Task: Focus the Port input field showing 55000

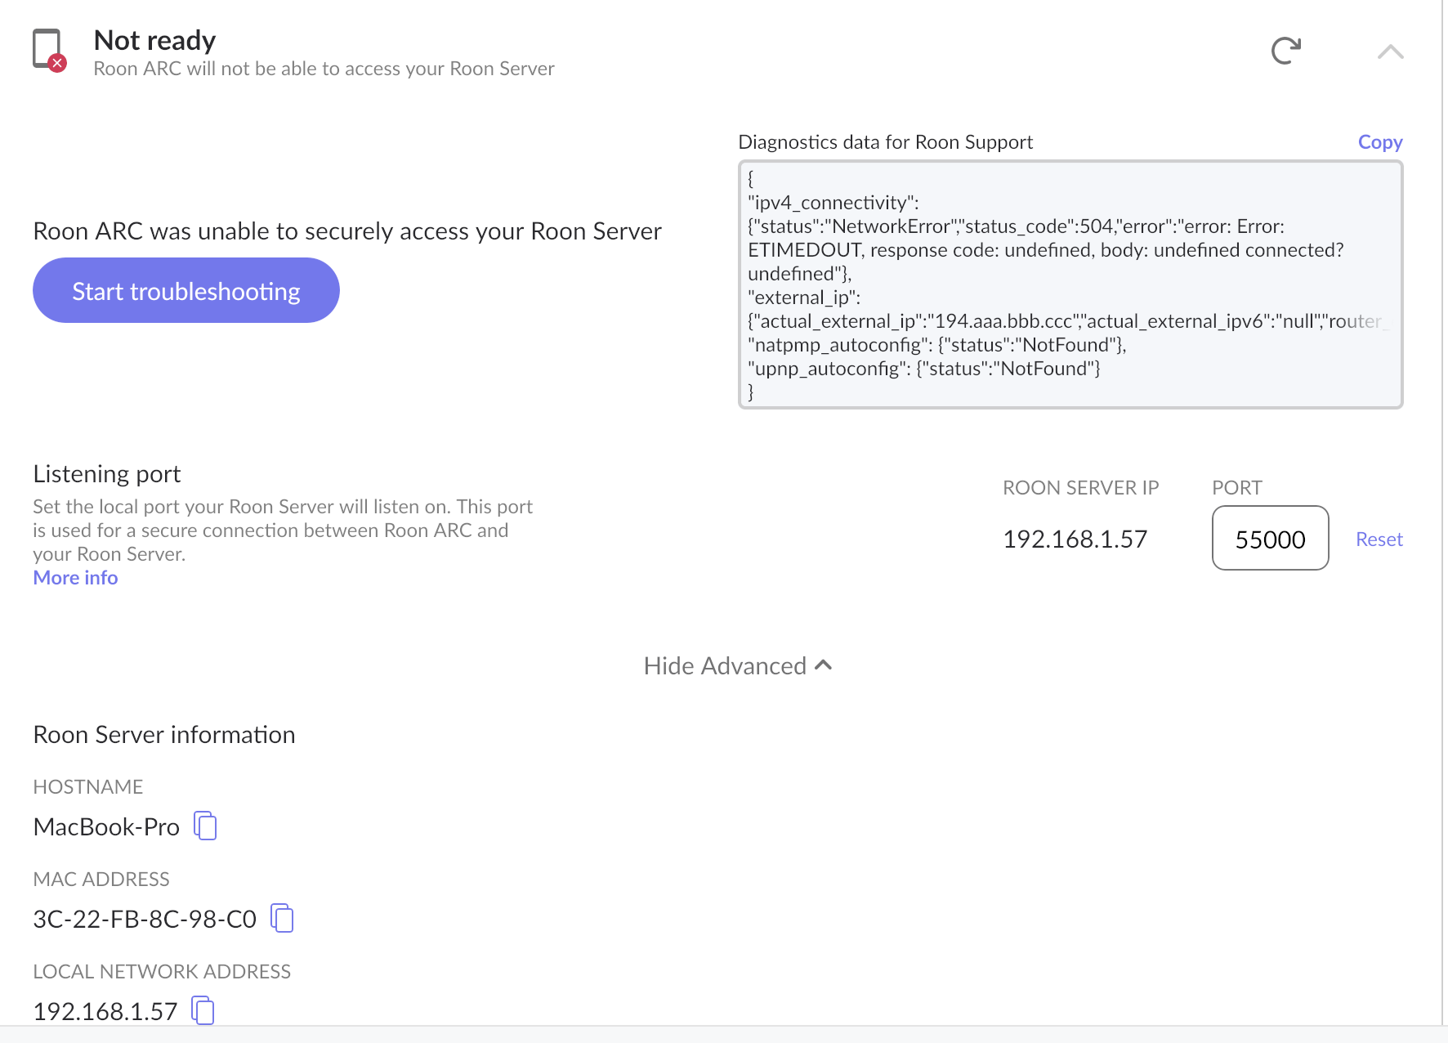Action: pyautogui.click(x=1270, y=539)
